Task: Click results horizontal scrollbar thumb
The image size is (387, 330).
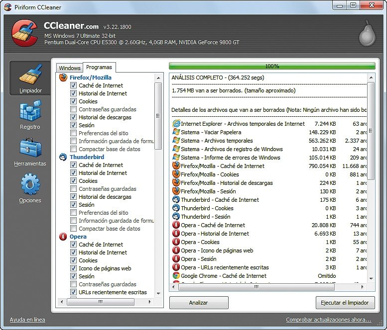Action: [x=256, y=287]
